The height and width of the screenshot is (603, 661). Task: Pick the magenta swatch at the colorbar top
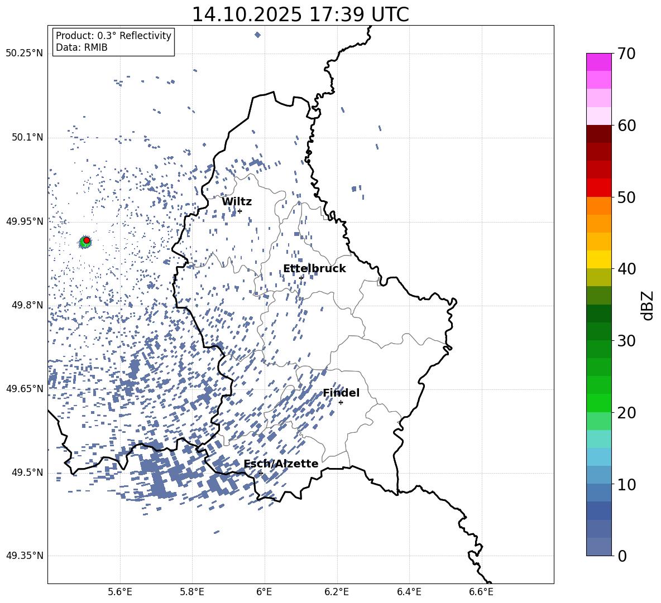click(598, 62)
